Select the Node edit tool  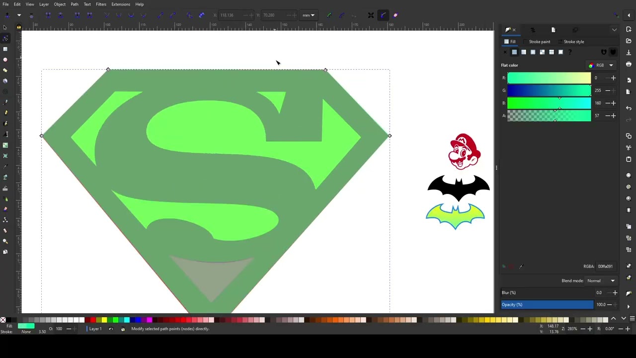coord(5,38)
